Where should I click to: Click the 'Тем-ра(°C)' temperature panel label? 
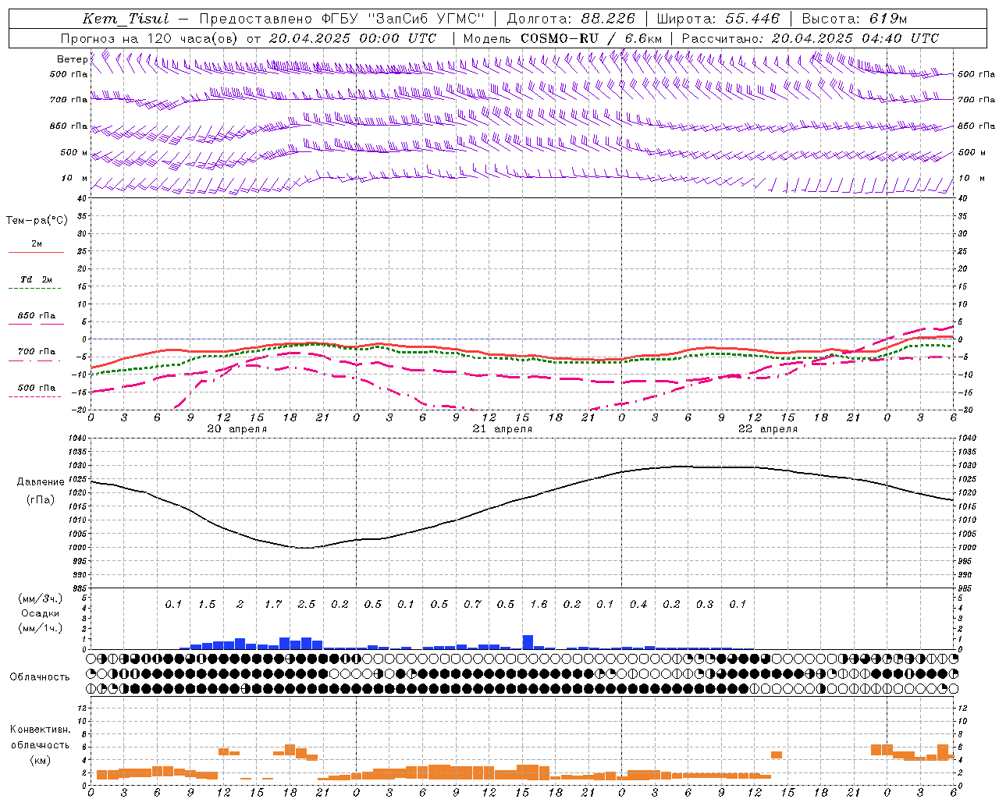(37, 221)
